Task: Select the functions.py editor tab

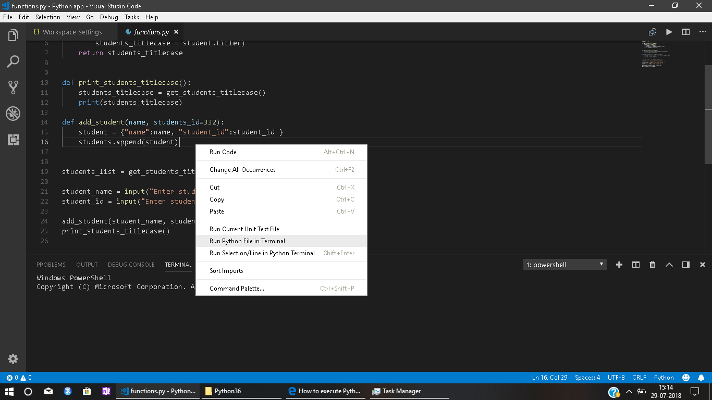Action: [x=151, y=32]
